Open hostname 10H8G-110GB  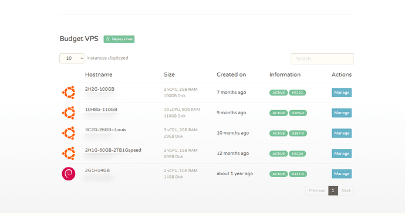click(x=101, y=110)
